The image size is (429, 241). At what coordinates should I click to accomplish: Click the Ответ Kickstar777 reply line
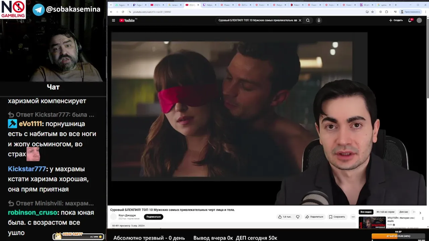tap(51, 114)
